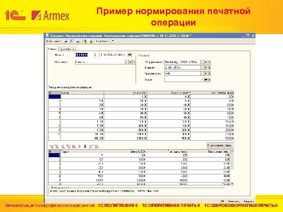Click the toolbar icon immediately left of Перейти
283x212 pixels.
click(91, 41)
